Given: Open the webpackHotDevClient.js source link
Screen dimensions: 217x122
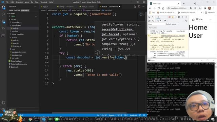Looking at the screenshot, I should [173, 36].
